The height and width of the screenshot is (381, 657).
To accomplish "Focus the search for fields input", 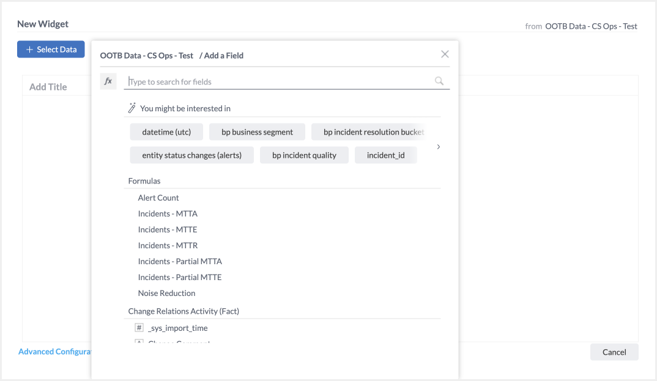I will tap(278, 81).
